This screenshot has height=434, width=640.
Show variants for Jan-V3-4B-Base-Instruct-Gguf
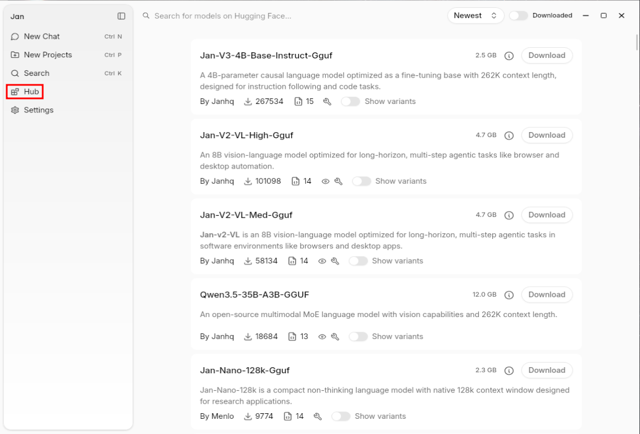350,102
